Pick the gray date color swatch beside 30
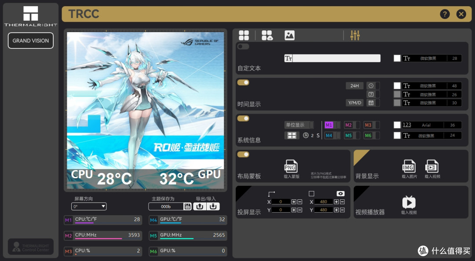Image resolution: width=475 pixels, height=261 pixels. (397, 103)
